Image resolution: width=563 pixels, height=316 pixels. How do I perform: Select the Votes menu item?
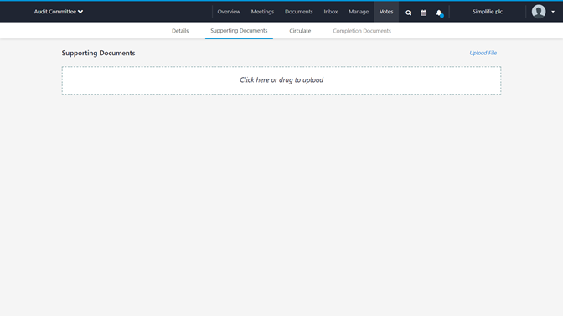tap(386, 12)
